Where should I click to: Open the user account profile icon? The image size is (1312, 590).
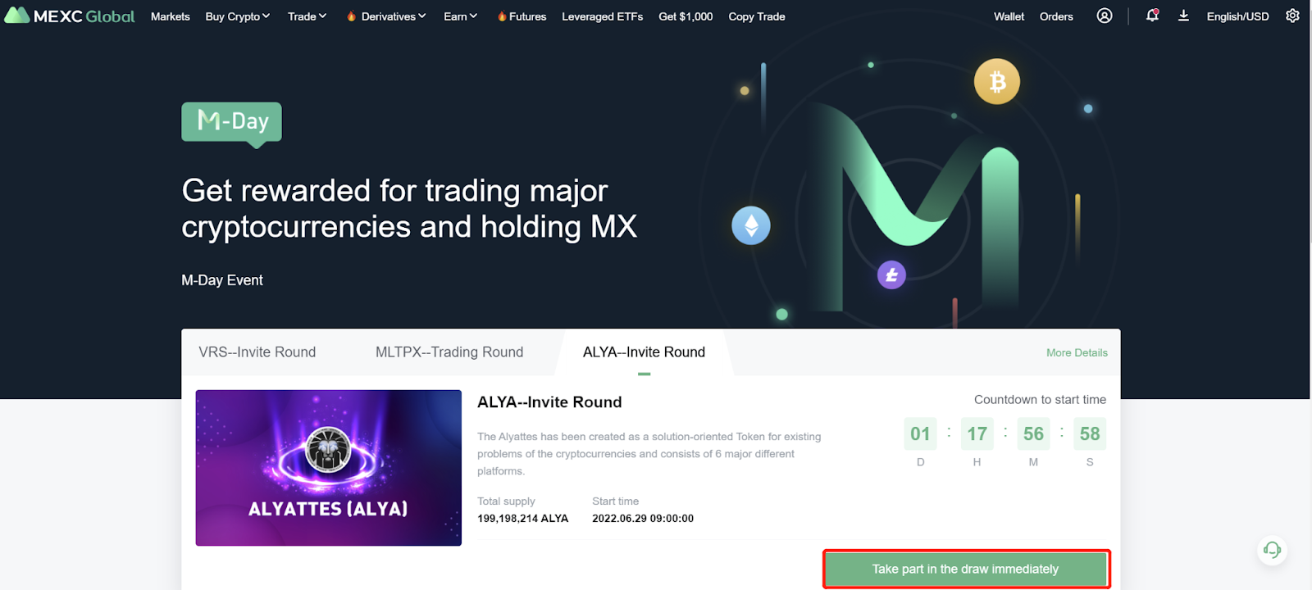click(1105, 16)
